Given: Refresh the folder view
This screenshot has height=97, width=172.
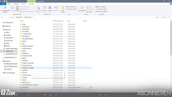Looking at the screenshot, I should pyautogui.click(x=158, y=17).
